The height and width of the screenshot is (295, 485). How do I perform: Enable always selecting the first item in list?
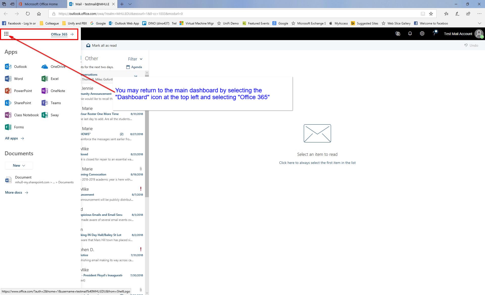click(317, 163)
